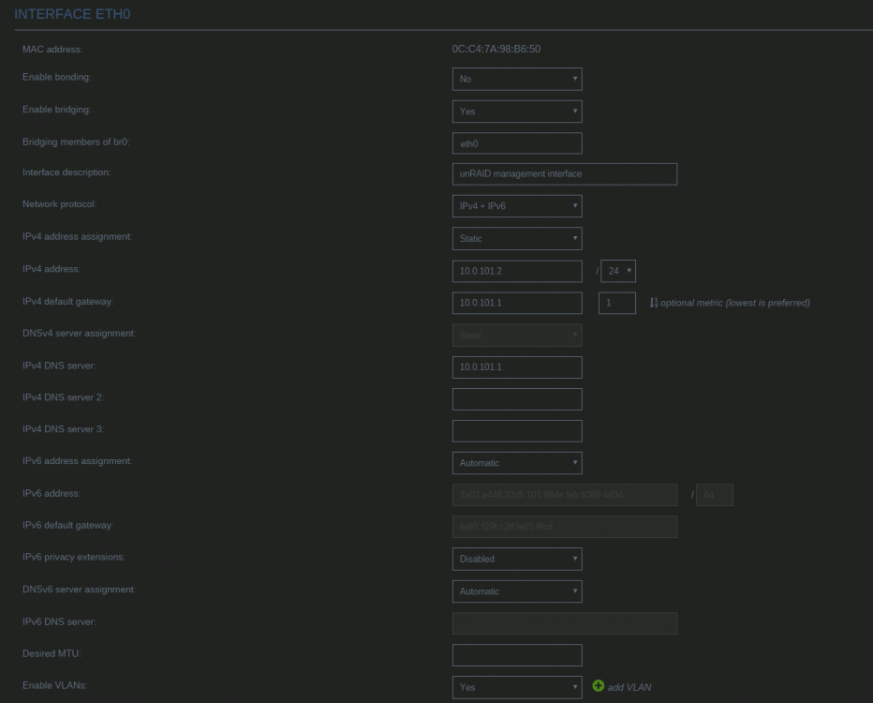Open the IPv4 address assignment dropdown
The width and height of the screenshot is (873, 703).
[517, 238]
